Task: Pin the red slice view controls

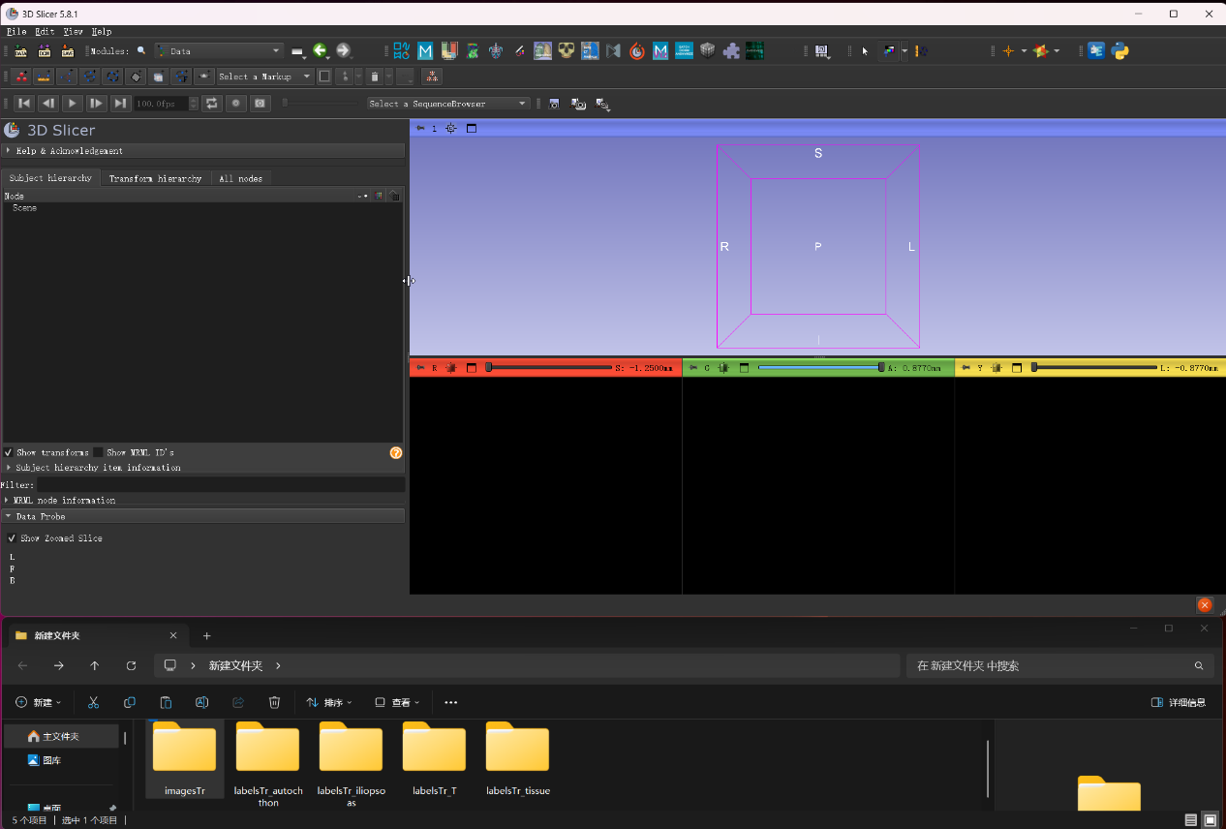Action: (419, 368)
